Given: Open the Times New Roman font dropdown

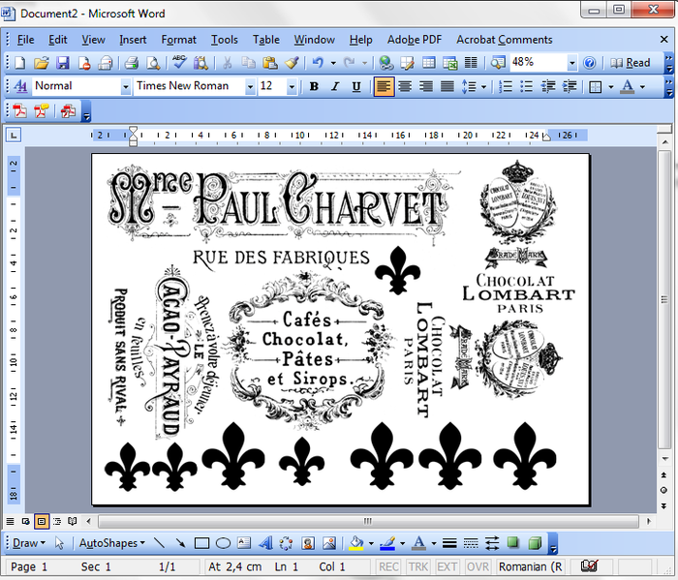Looking at the screenshot, I should (250, 86).
